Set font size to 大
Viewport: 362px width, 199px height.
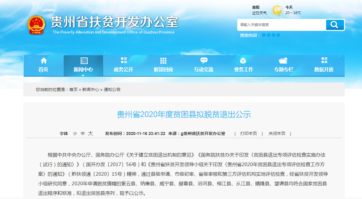click(x=90, y=134)
